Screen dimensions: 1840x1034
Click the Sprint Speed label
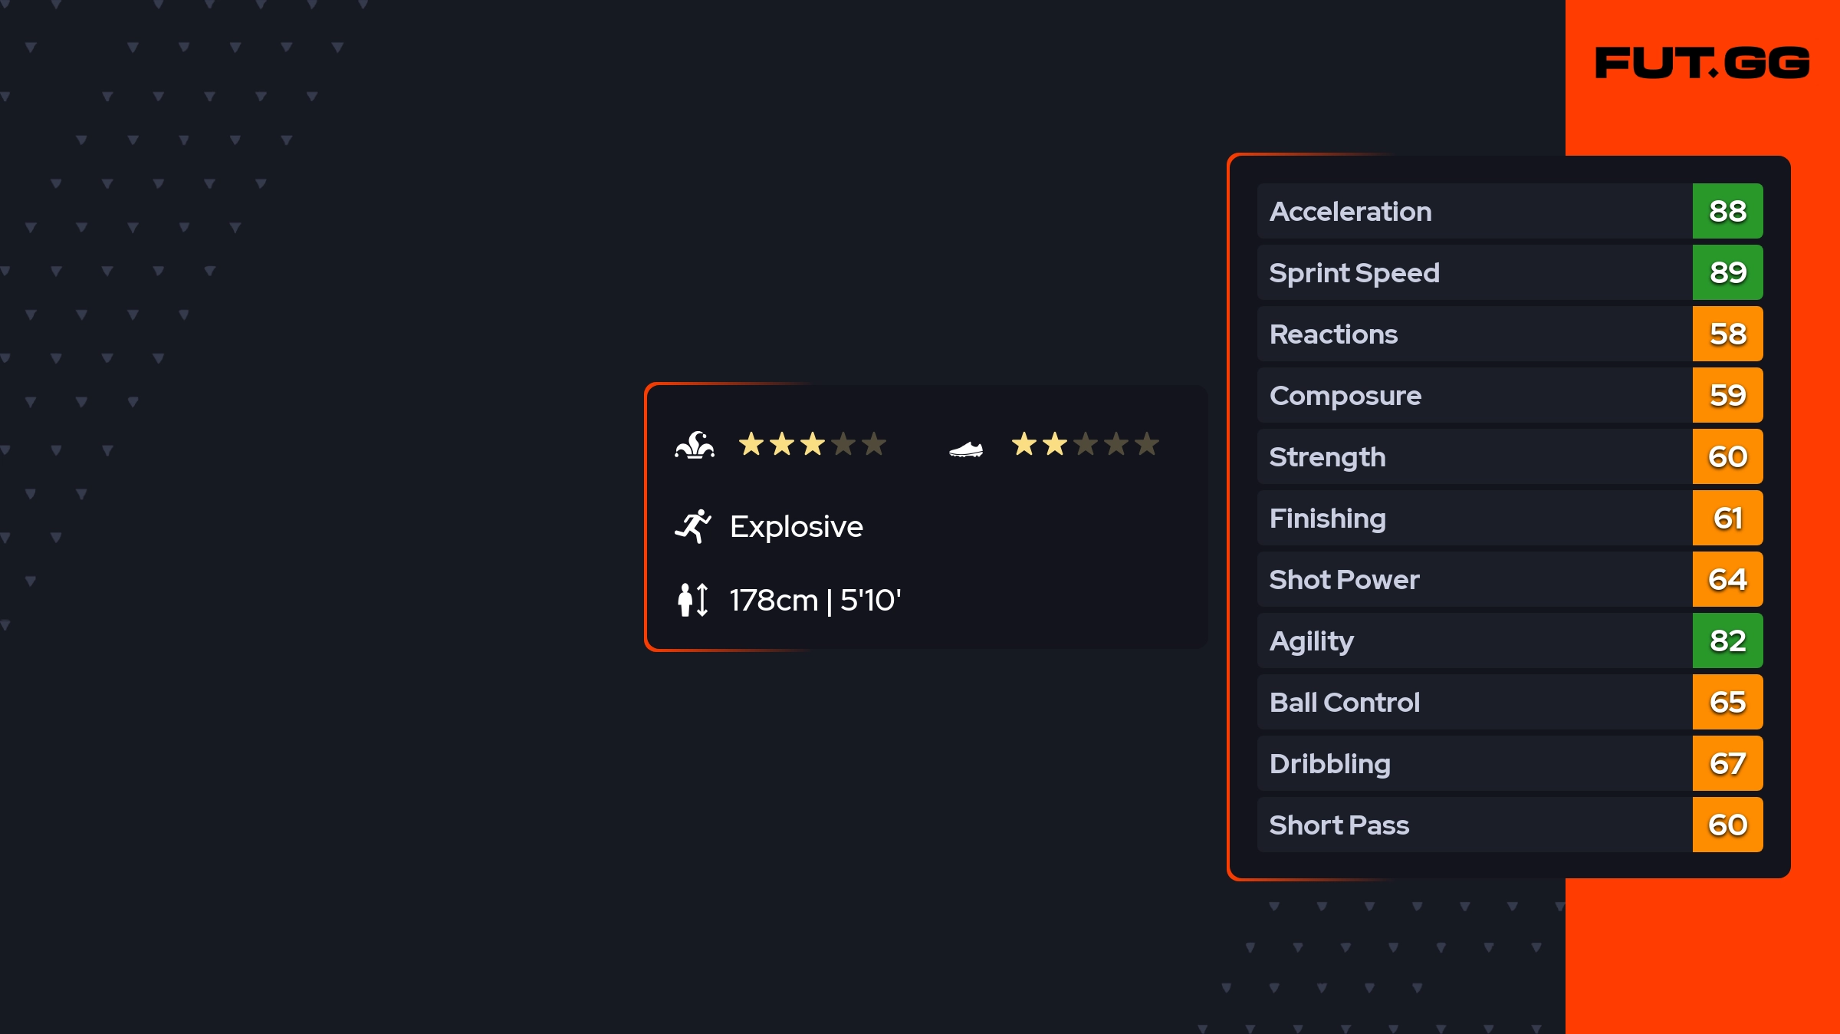[1354, 273]
